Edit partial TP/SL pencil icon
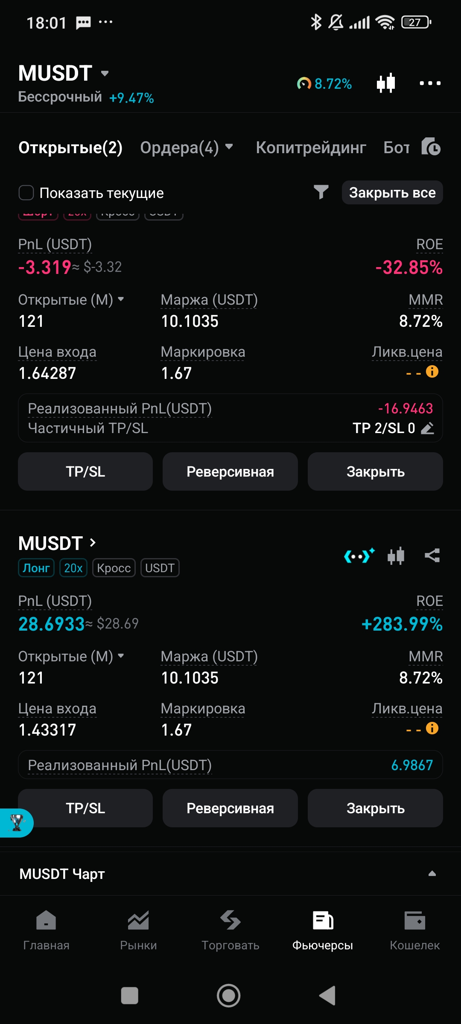Viewport: 461px width, 1024px height. click(428, 428)
